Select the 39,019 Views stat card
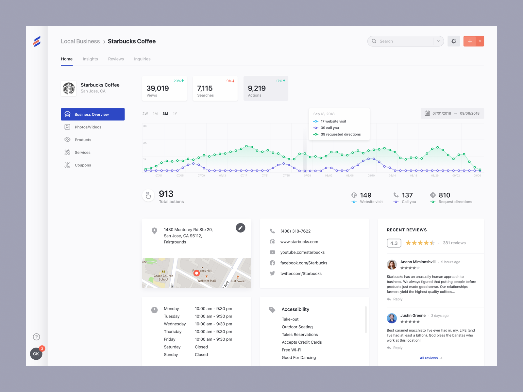523x392 pixels. pyautogui.click(x=164, y=89)
